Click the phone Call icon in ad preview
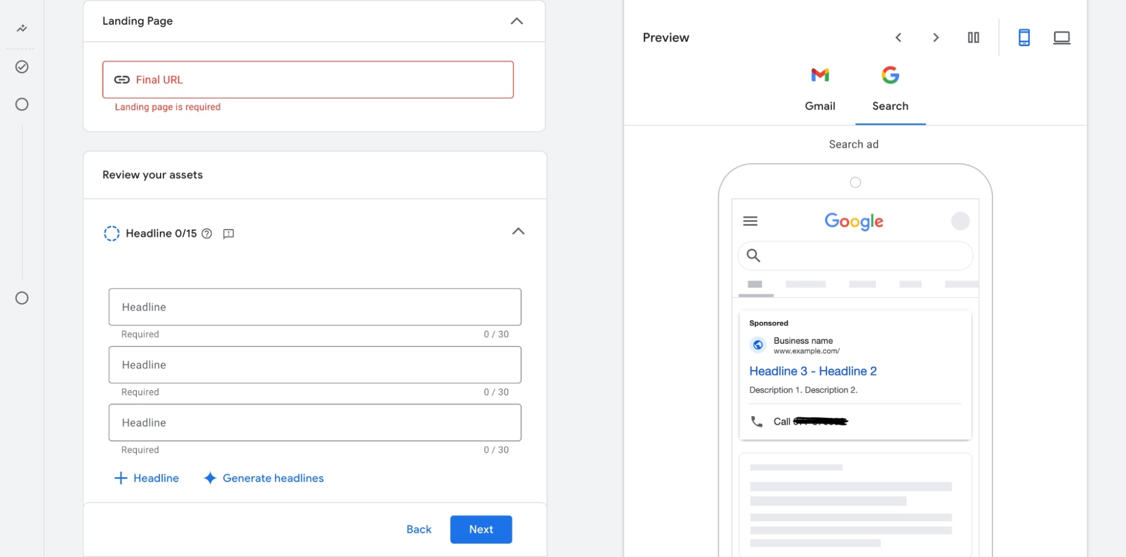Screen dimensions: 1126x557 tap(757, 421)
